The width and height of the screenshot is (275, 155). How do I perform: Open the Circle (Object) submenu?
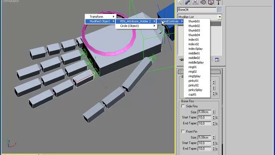point(136,26)
